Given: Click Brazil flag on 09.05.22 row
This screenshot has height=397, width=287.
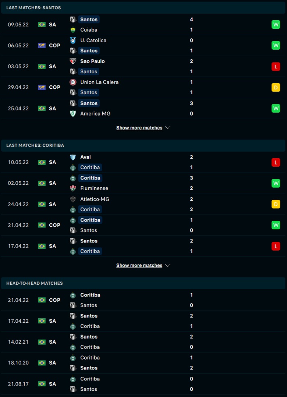Looking at the screenshot, I should click(42, 25).
